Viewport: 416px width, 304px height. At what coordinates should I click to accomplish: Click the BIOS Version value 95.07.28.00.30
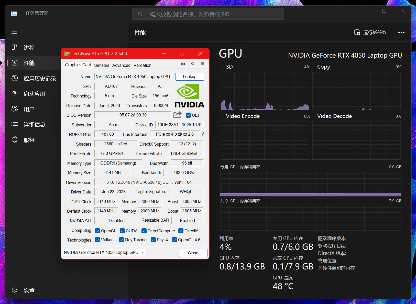pos(133,115)
